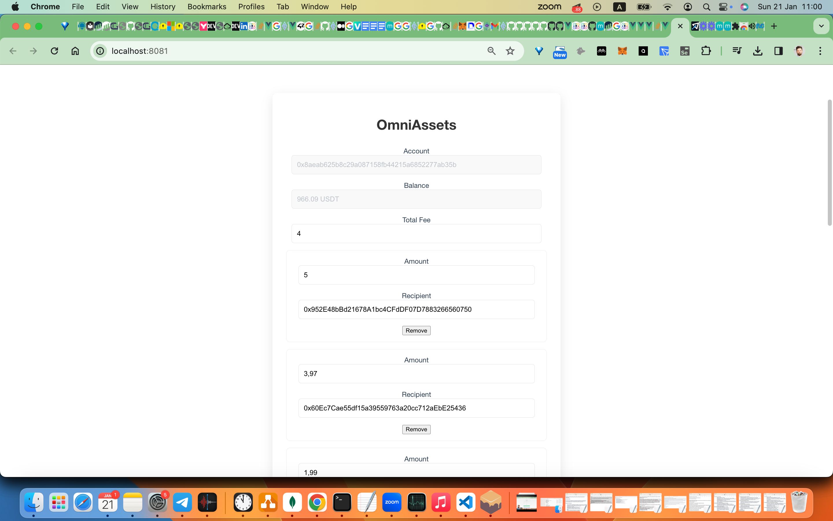Open the Tab menu

(x=283, y=7)
